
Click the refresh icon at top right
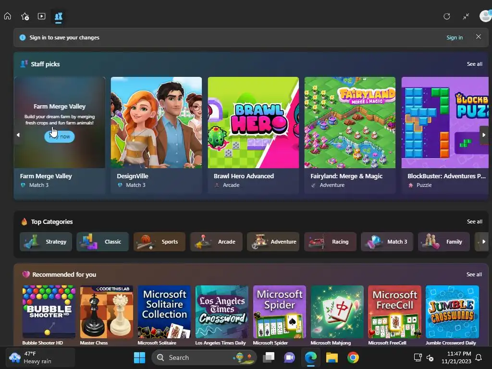(x=447, y=16)
